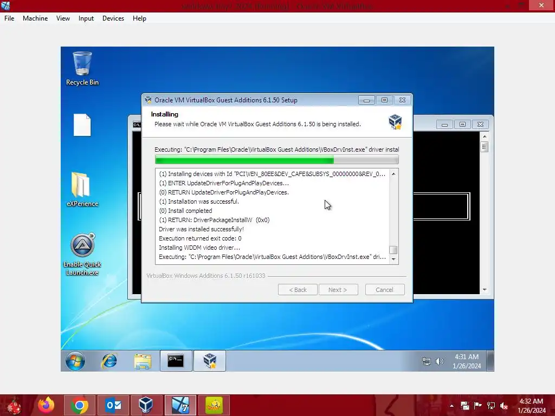555x416 pixels.
Task: Close the Guest Additions setup window
Action: point(403,100)
